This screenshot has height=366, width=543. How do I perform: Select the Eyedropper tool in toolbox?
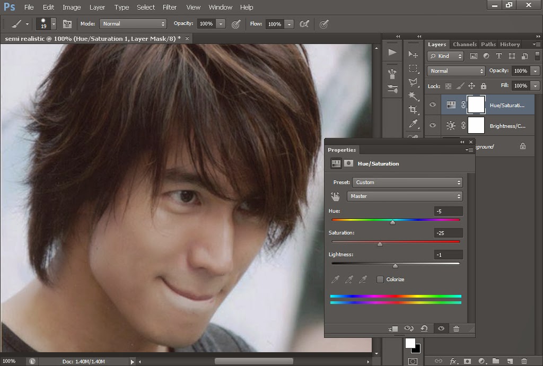413,124
